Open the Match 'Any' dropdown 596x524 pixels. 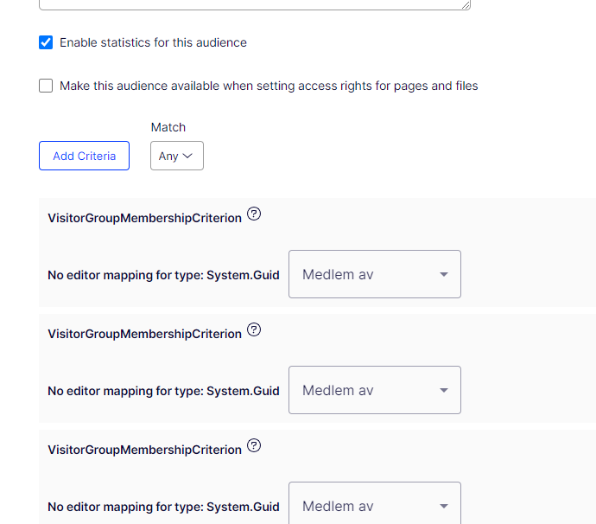177,156
